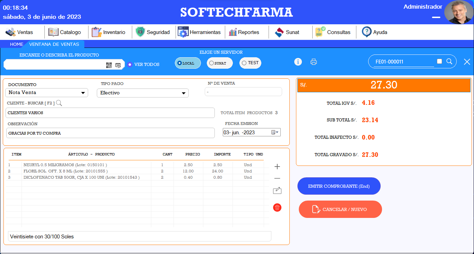This screenshot has width=474, height=254.
Task: Switch to the VENTANA DE VENTAS tab
Action: (54, 44)
